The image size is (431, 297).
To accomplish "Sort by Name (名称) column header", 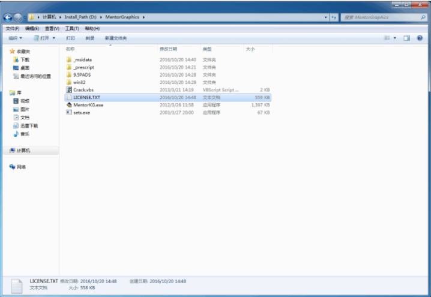I will tap(70, 49).
